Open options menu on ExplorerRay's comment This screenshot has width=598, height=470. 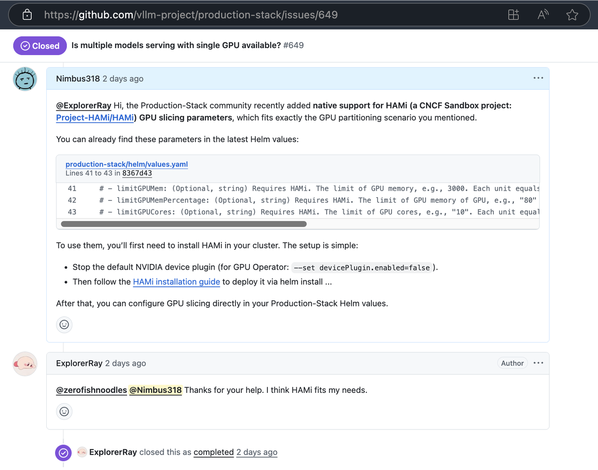point(538,363)
